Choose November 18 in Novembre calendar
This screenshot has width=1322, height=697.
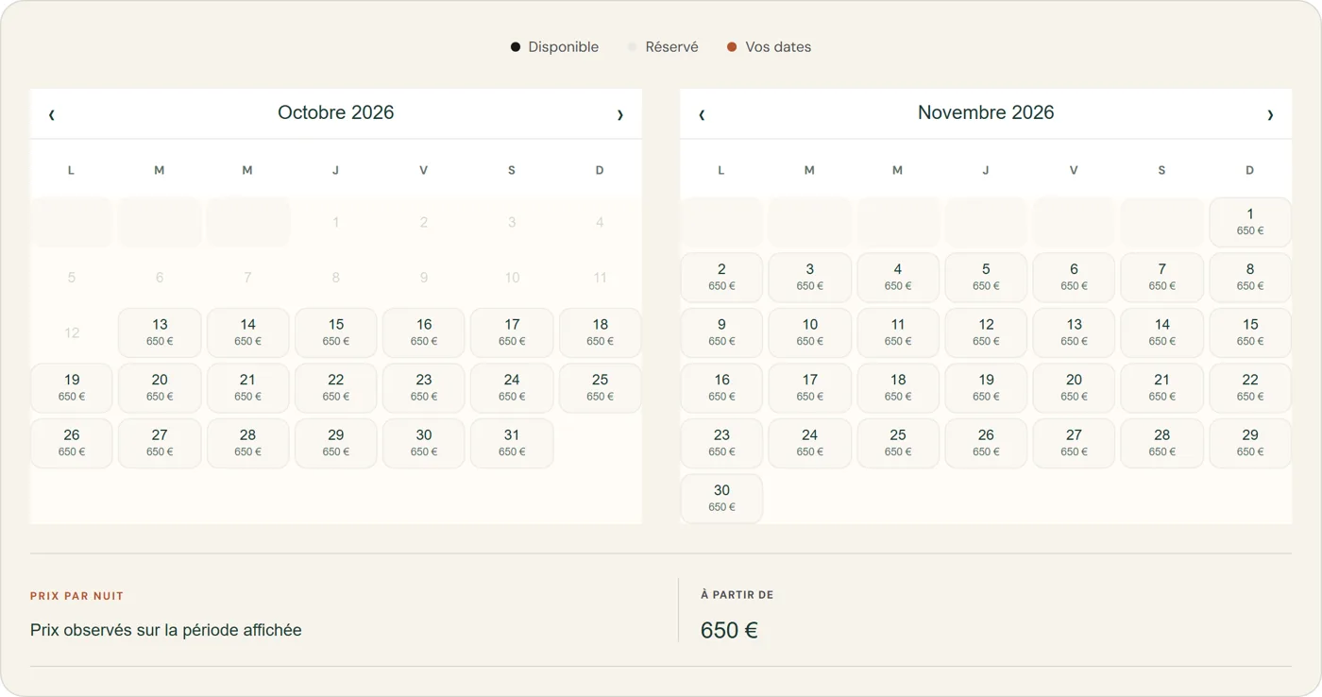point(898,388)
